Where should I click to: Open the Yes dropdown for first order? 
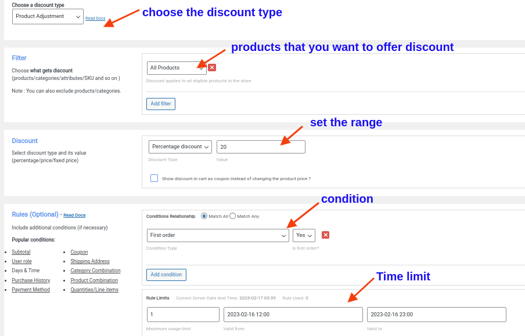[303, 235]
